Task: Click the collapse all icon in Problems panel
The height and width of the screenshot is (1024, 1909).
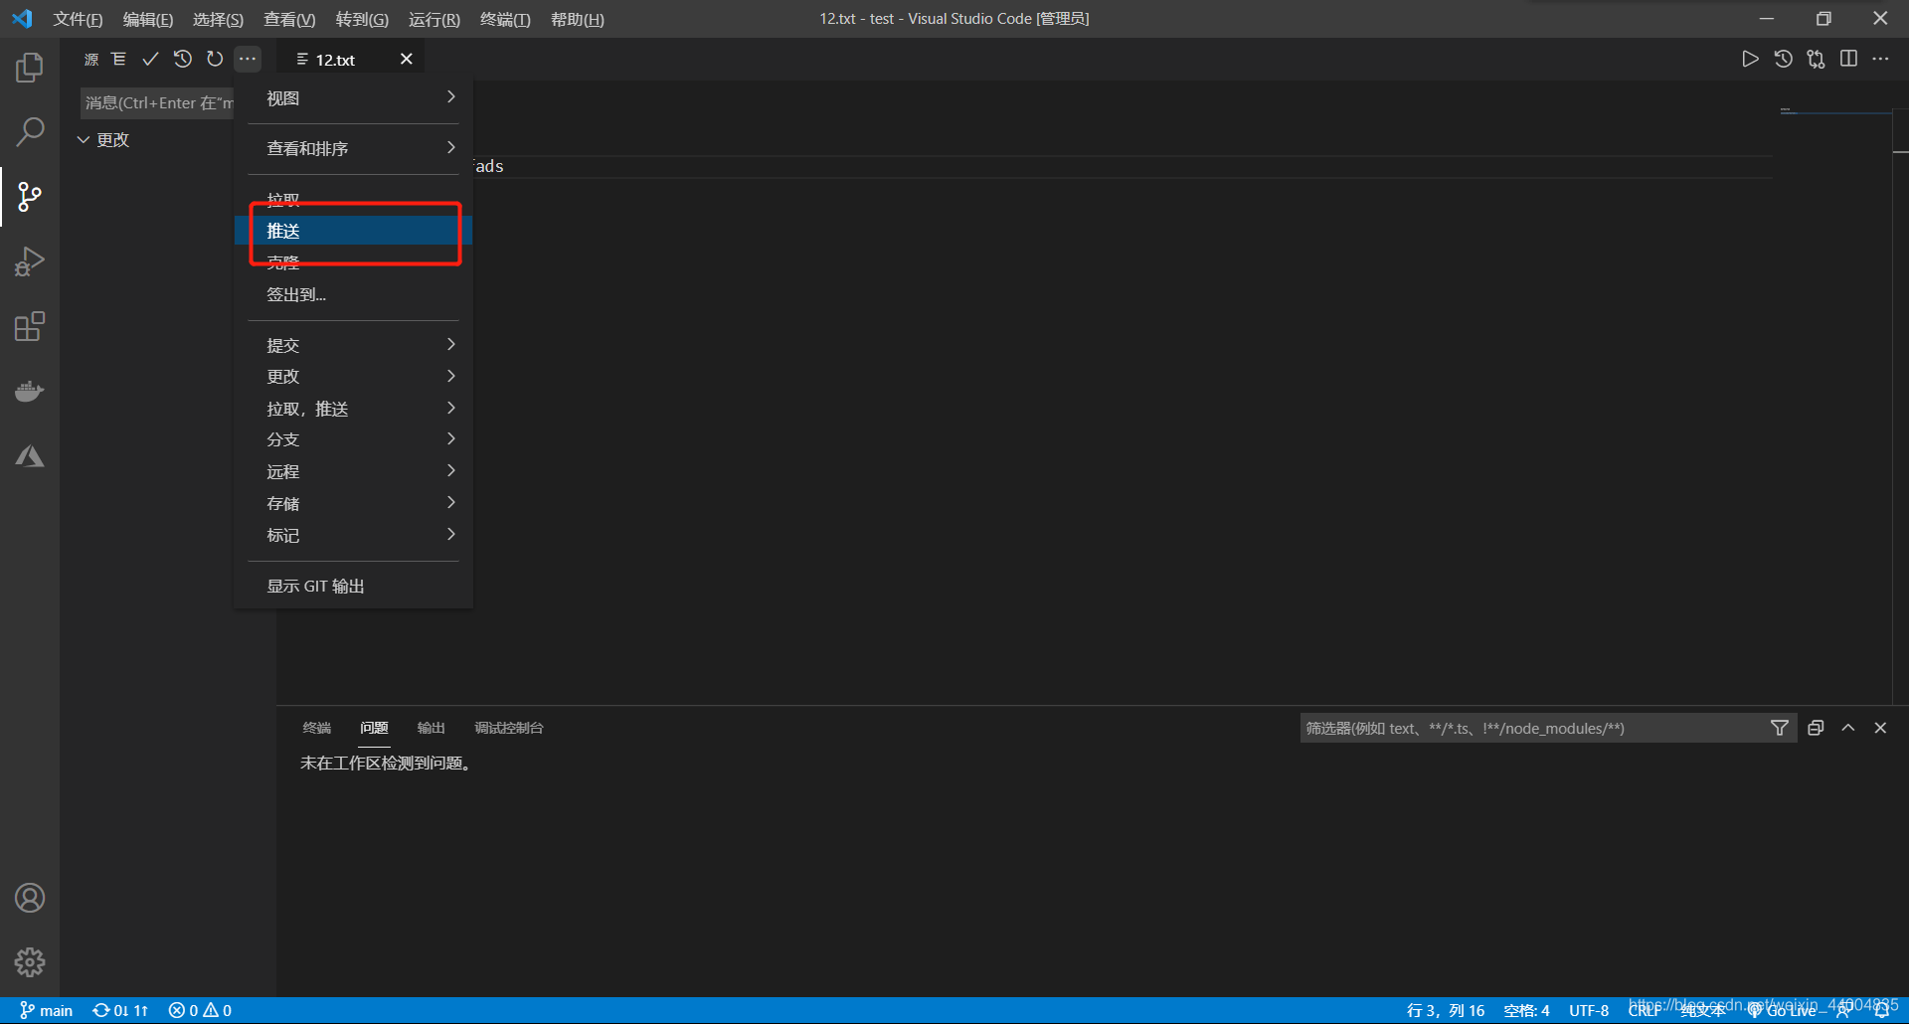Action: click(1816, 728)
